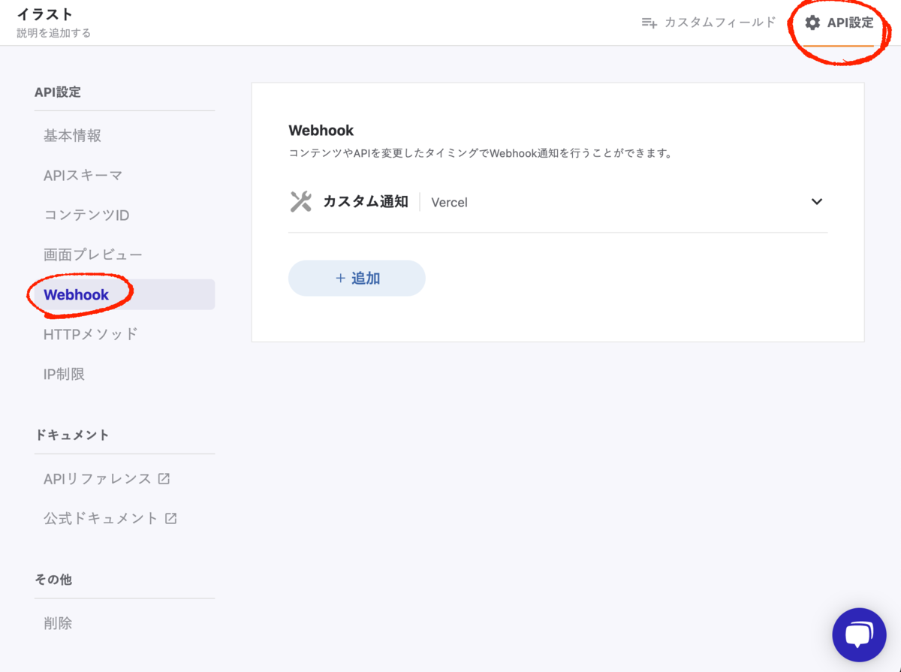
Task: Click the Webhook section heading
Action: (321, 131)
